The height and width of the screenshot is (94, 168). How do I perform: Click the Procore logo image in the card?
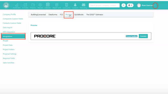pyautogui.click(x=45, y=36)
